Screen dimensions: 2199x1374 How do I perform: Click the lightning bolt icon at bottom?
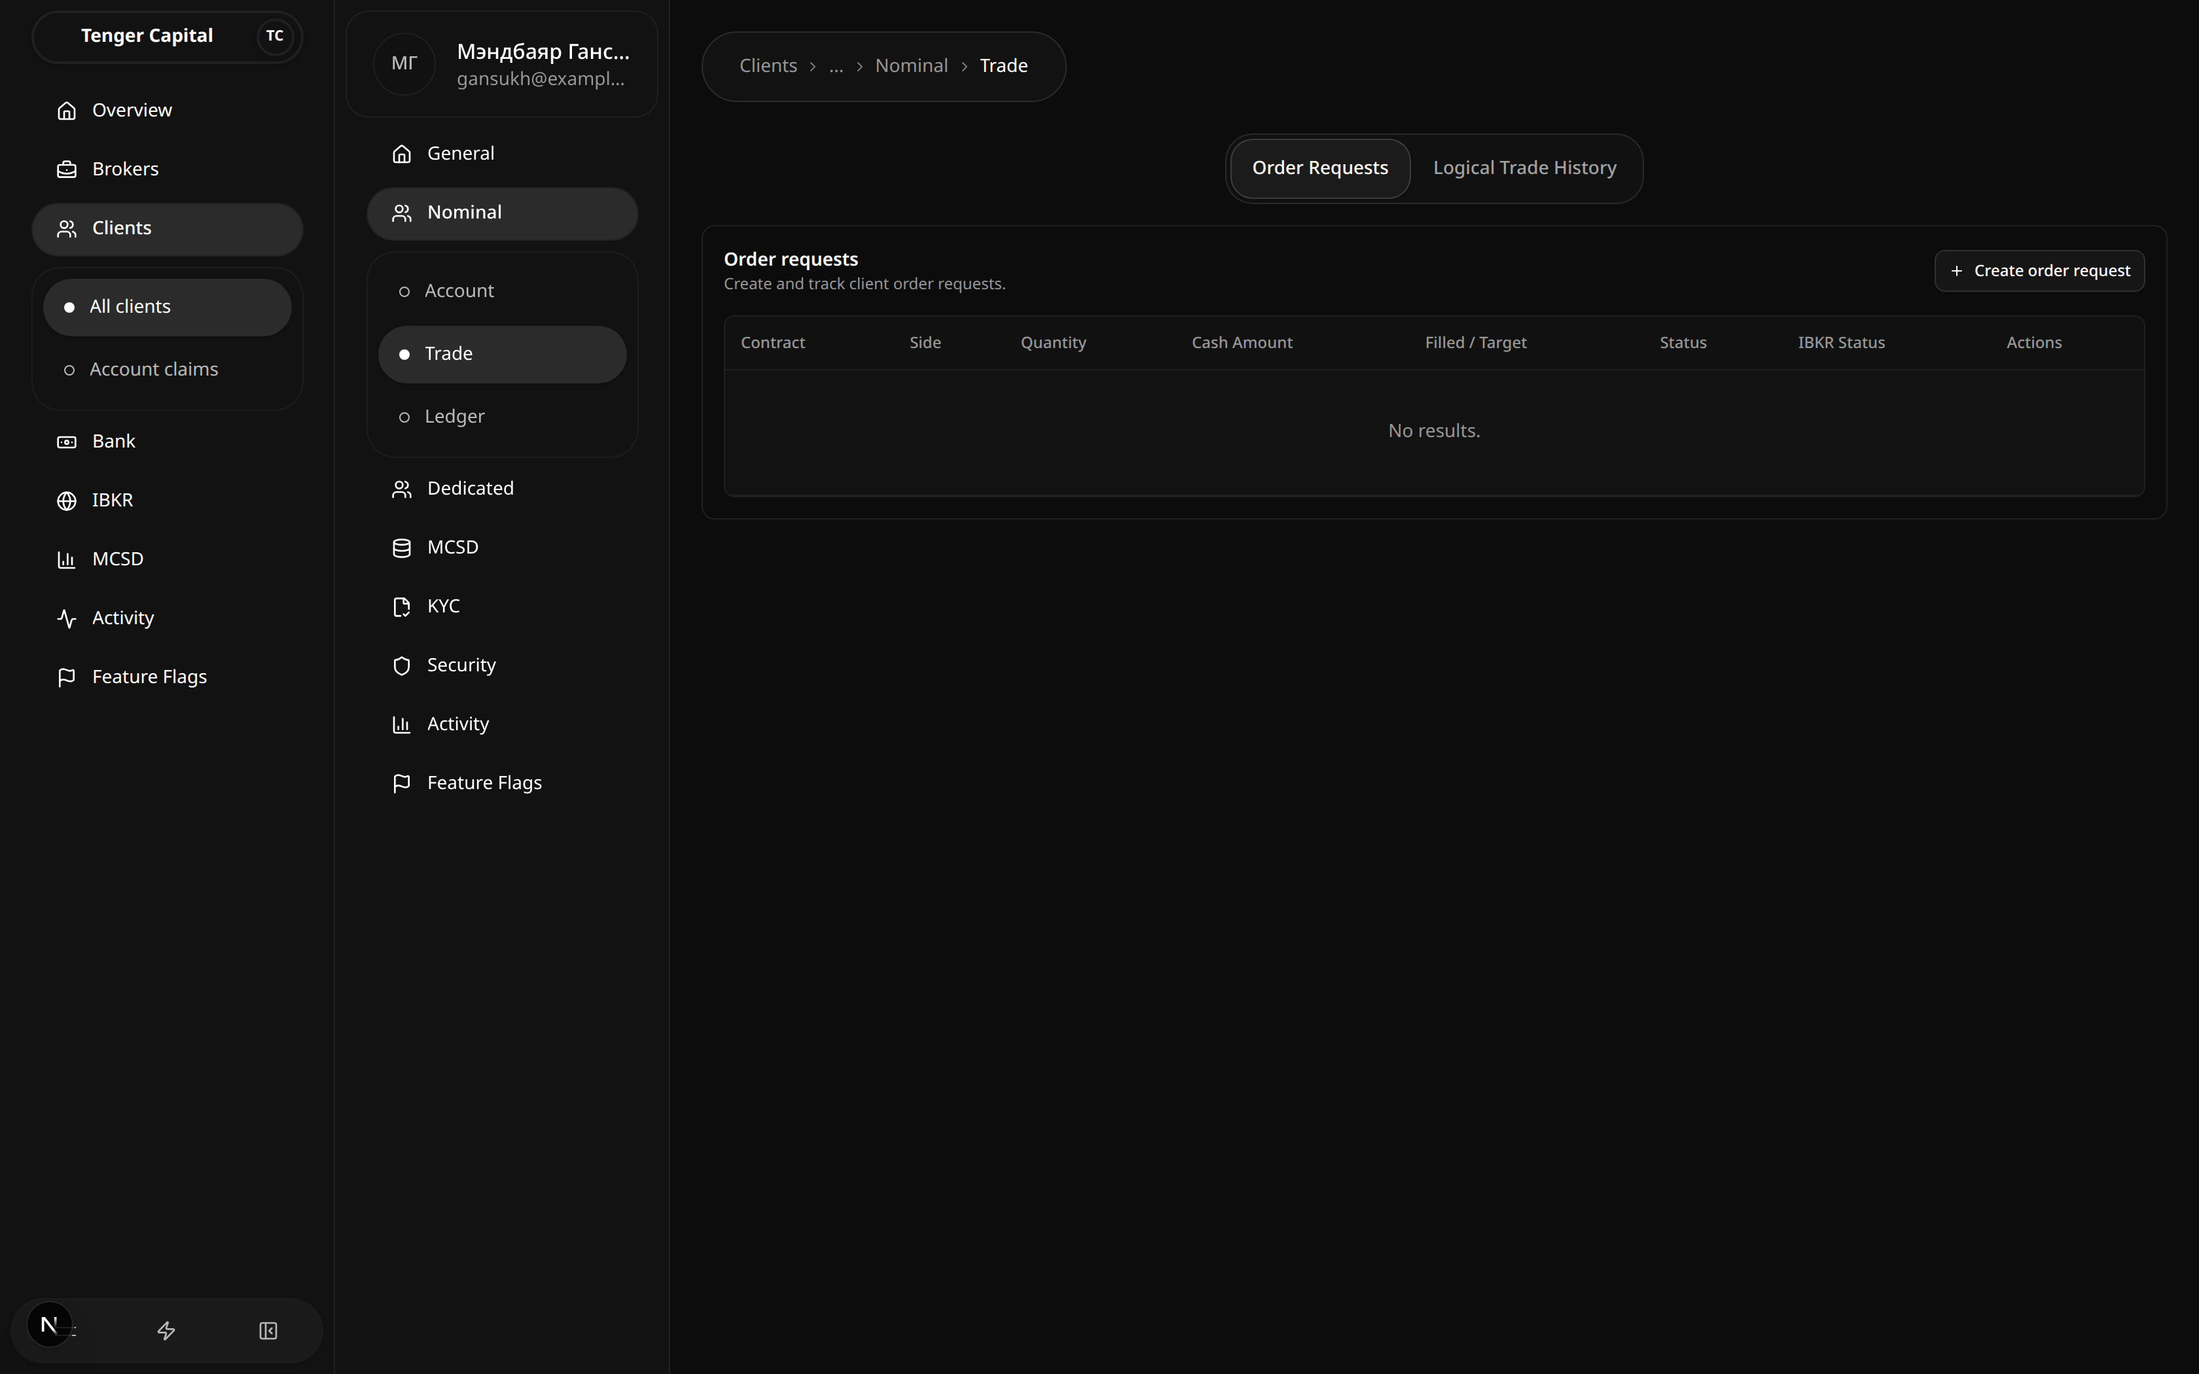(166, 1330)
